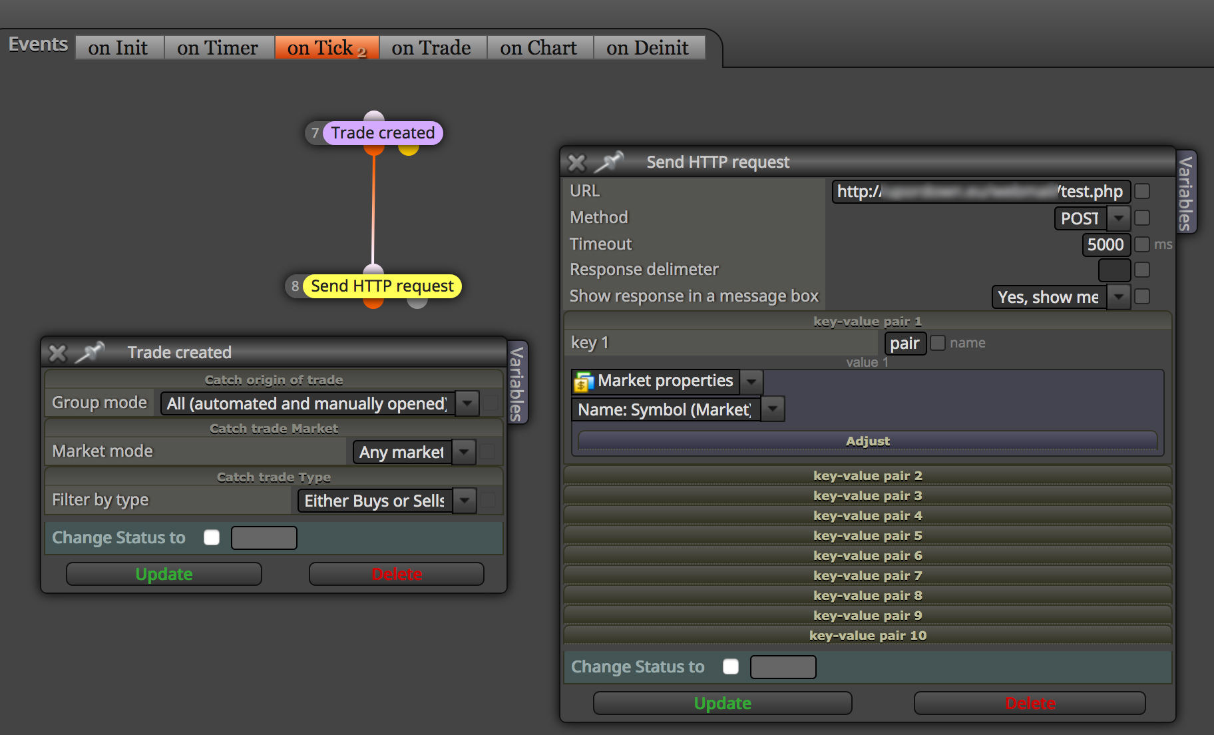Image resolution: width=1214 pixels, height=735 pixels.
Task: Toggle the URL variable checkbox
Action: click(1142, 191)
